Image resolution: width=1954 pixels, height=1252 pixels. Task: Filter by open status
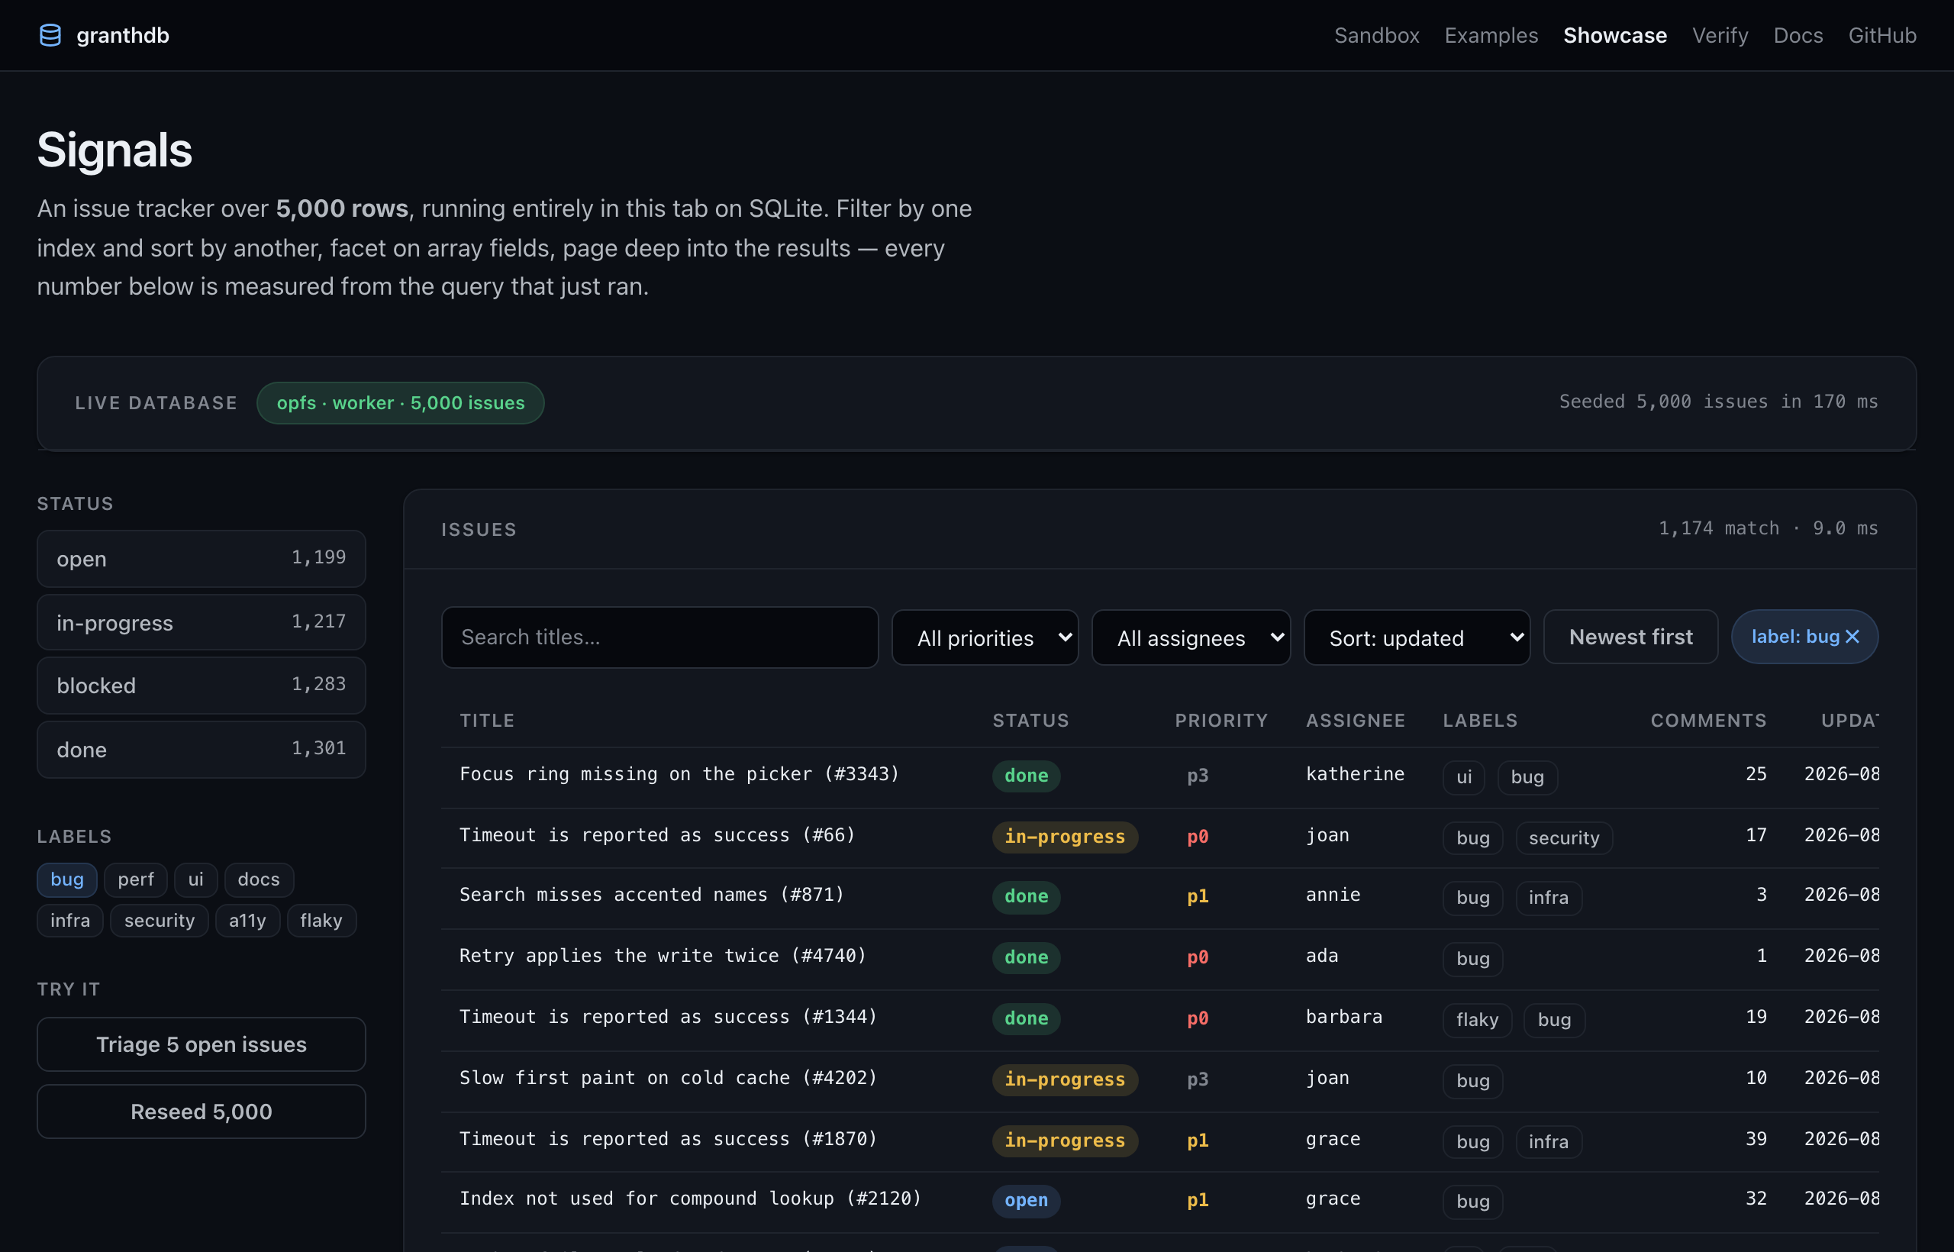(201, 559)
